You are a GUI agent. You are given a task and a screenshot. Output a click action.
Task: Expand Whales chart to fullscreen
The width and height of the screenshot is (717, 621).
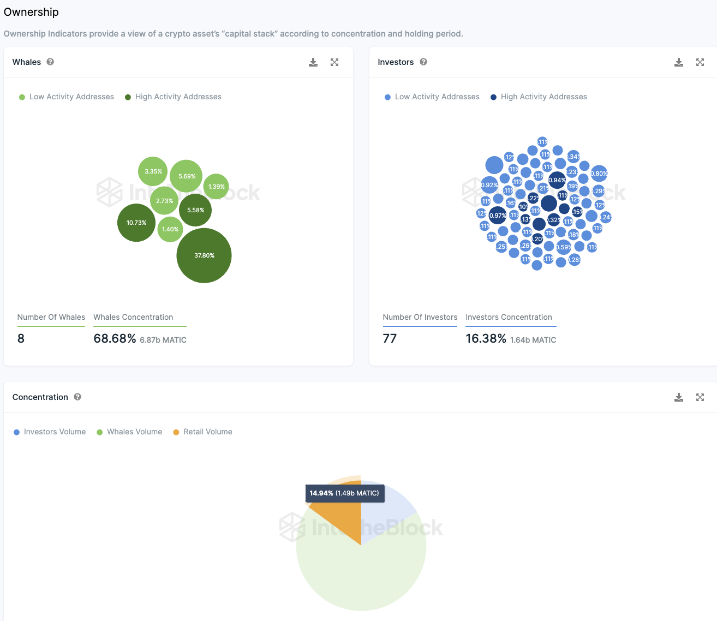[334, 62]
